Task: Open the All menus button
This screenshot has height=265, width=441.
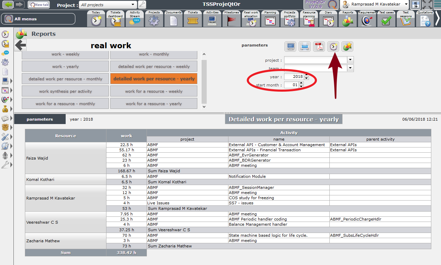Action: (x=38, y=19)
